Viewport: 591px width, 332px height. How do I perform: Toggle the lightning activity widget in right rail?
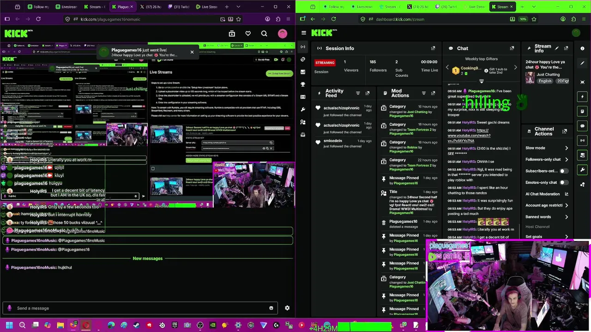tap(583, 97)
